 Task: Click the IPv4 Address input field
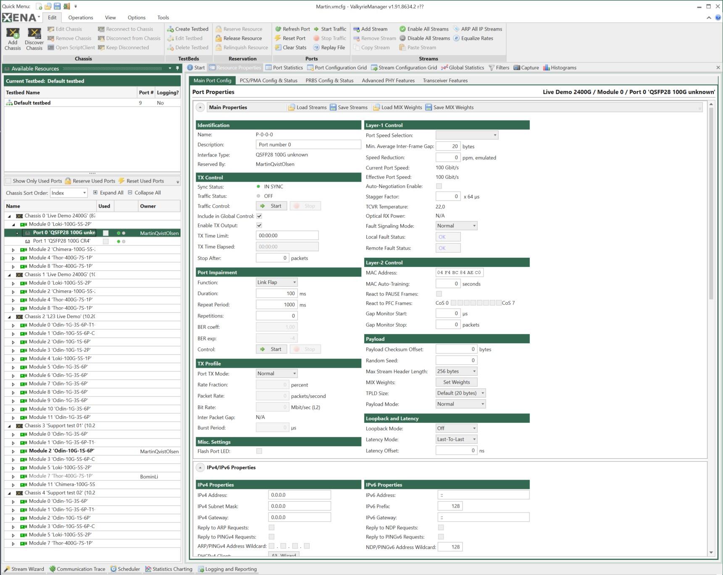tap(299, 495)
